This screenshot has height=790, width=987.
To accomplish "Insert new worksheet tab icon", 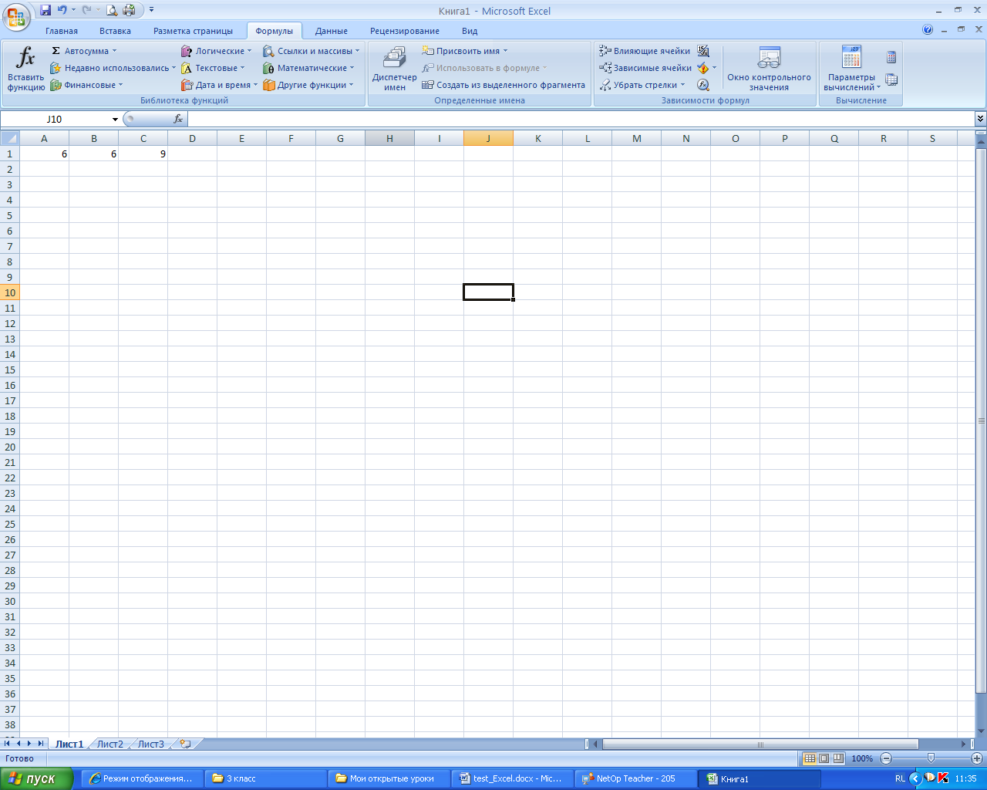I will point(185,744).
